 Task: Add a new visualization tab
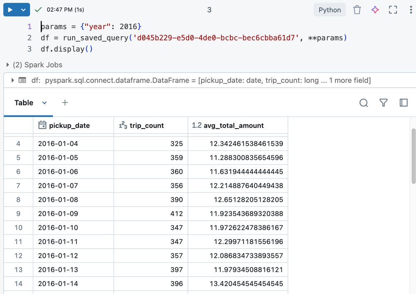65,102
